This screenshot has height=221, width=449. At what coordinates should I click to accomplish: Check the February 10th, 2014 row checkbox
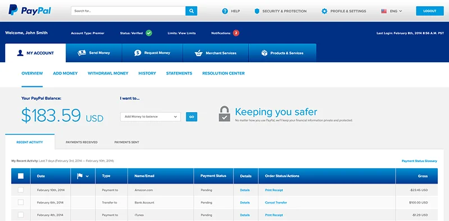(21, 190)
